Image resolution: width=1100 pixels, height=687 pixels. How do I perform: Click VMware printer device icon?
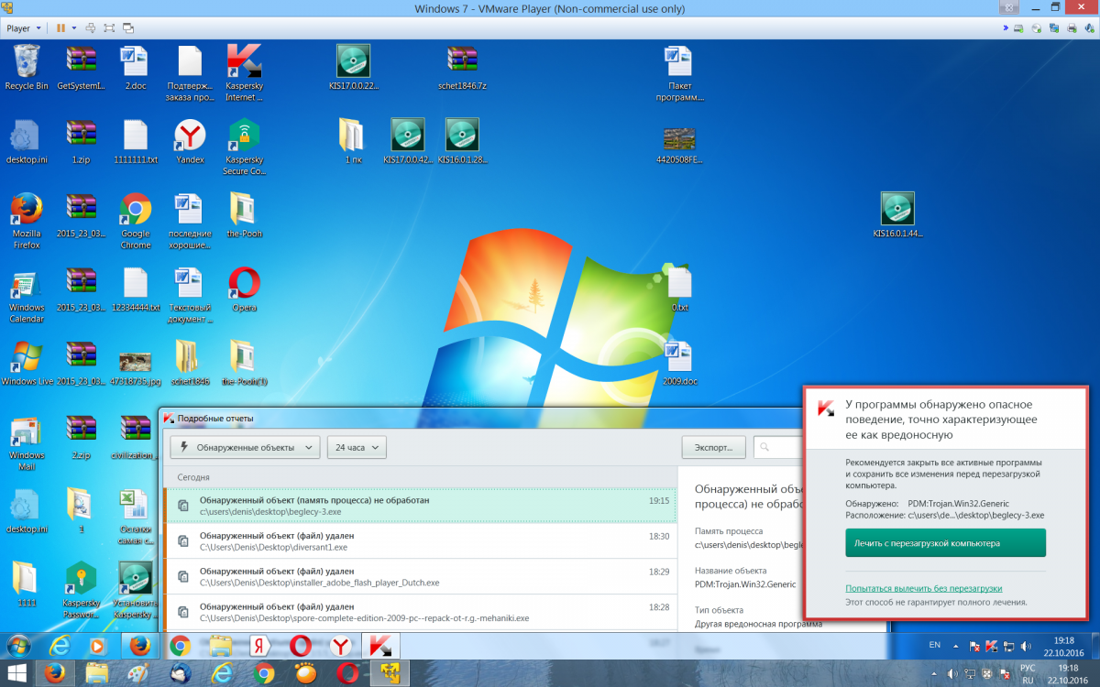1072,28
